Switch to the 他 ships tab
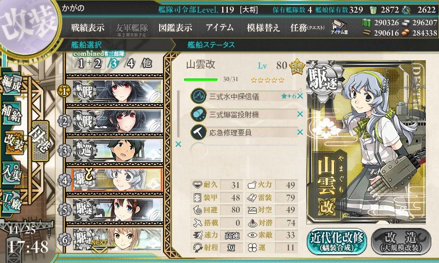Image resolution: width=439 pixels, height=263 pixels. [x=147, y=64]
